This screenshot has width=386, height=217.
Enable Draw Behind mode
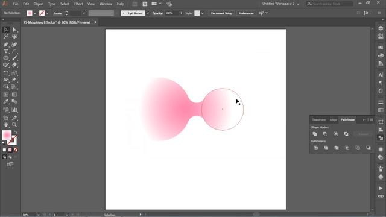click(10, 157)
